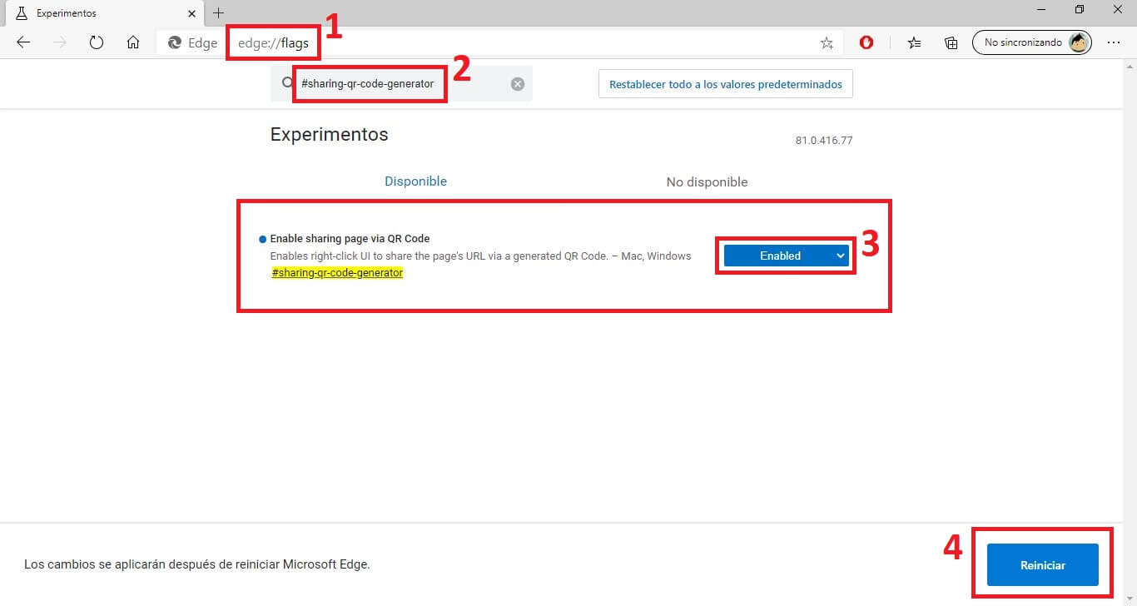Click the QR Code flag description text

480,256
